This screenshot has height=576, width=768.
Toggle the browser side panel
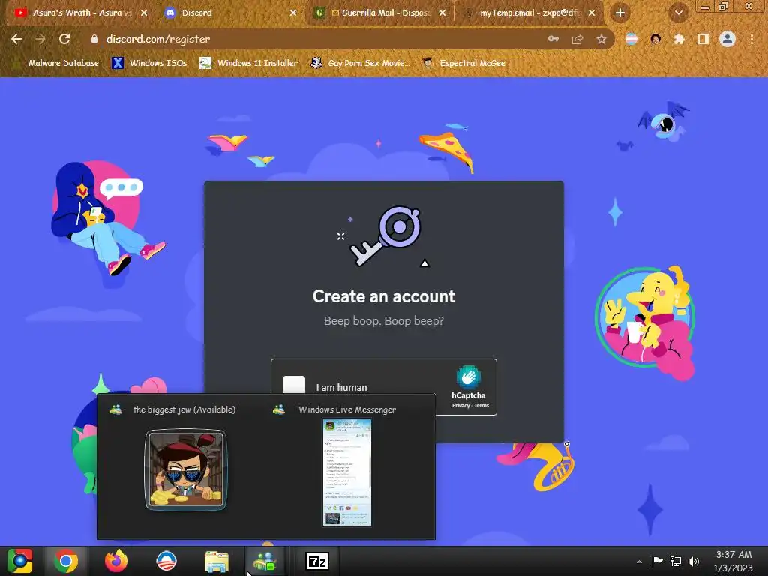click(x=703, y=39)
